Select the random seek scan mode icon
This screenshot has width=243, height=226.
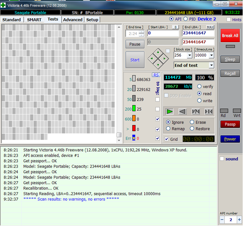coord(196,112)
